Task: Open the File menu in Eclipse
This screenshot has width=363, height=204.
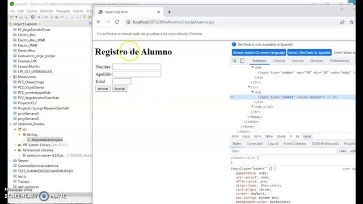Action: (x=12, y=11)
